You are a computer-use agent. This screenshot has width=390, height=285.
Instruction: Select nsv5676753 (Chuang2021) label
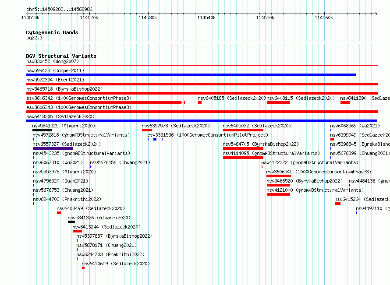63,190
